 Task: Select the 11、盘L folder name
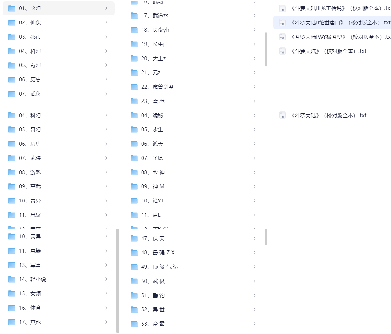pos(151,215)
